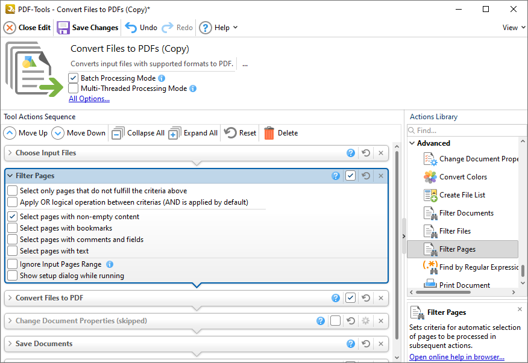Open online help in browser link
Image resolution: width=528 pixels, height=363 pixels.
(x=457, y=357)
